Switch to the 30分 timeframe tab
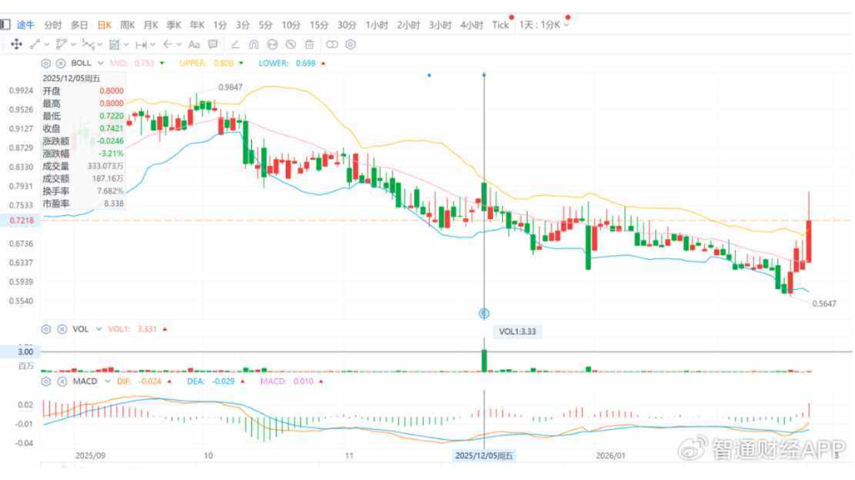This screenshot has width=855, height=480. 347,25
